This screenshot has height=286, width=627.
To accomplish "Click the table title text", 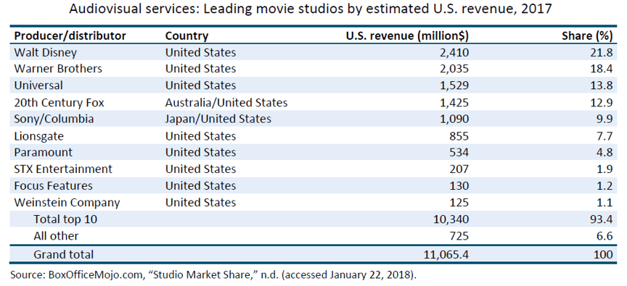I will pyautogui.click(x=311, y=9).
